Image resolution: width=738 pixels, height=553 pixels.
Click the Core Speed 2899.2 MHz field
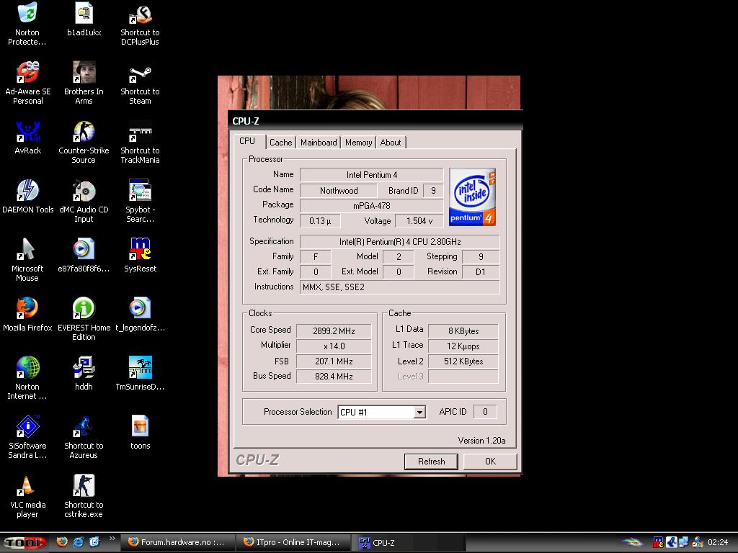334,331
